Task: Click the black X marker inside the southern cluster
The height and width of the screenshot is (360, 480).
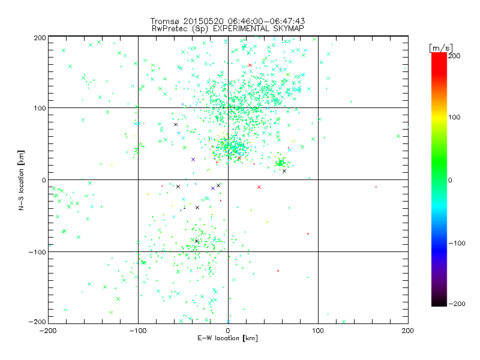Action: pos(197,241)
